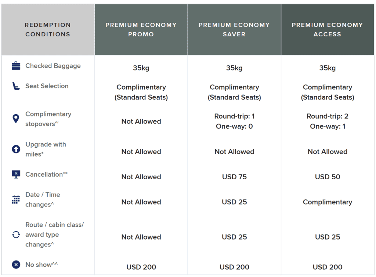Select the Premium Economy Promo column header
The image size is (376, 277).
pyautogui.click(x=141, y=30)
